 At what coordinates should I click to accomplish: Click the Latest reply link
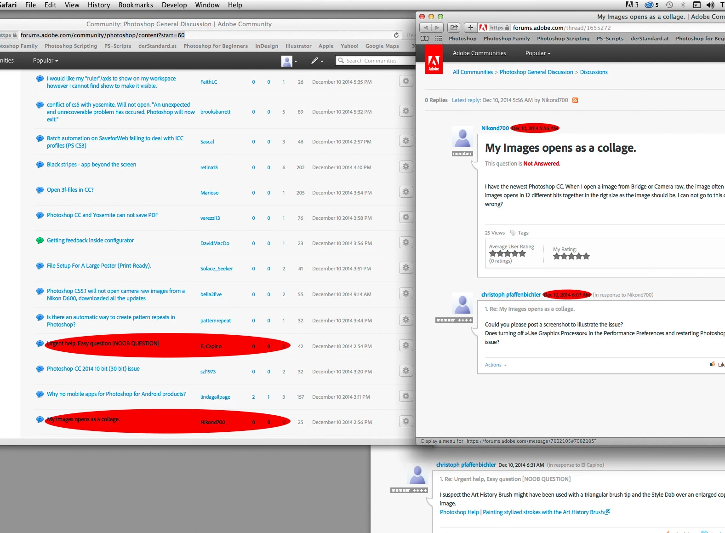click(466, 100)
